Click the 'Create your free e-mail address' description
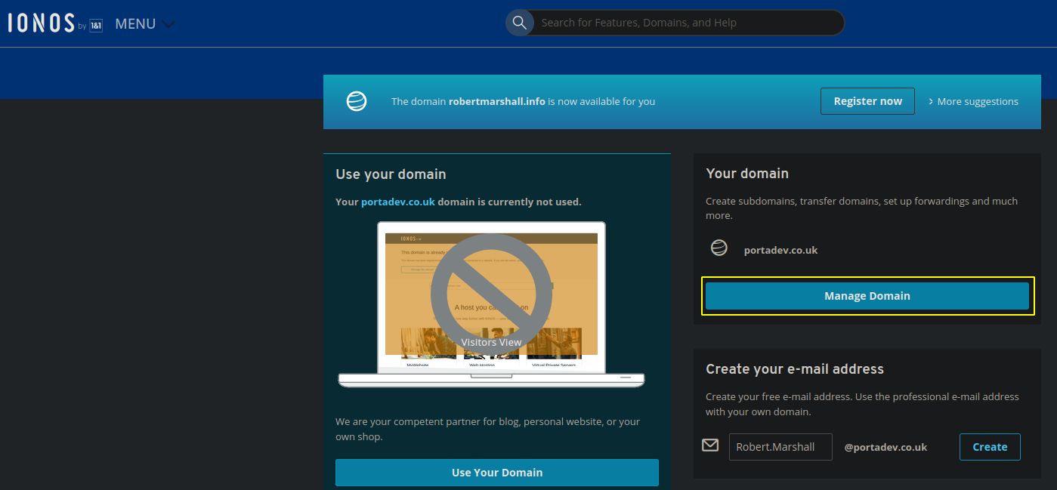The width and height of the screenshot is (1057, 490). point(862,404)
